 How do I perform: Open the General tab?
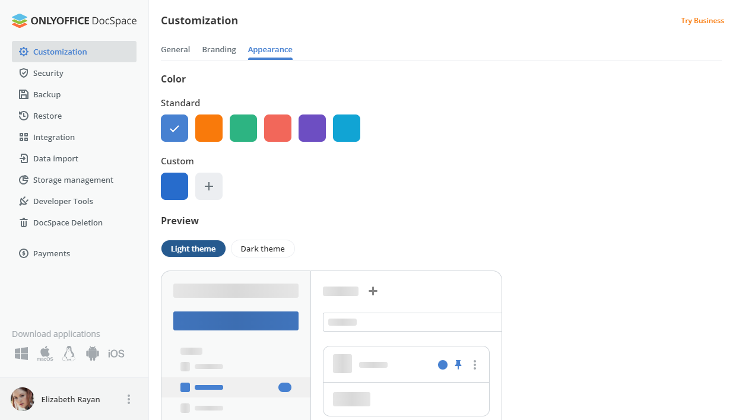pyautogui.click(x=175, y=49)
